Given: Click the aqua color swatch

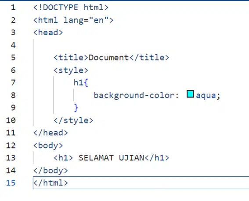Looking at the screenshot, I should click(190, 94).
